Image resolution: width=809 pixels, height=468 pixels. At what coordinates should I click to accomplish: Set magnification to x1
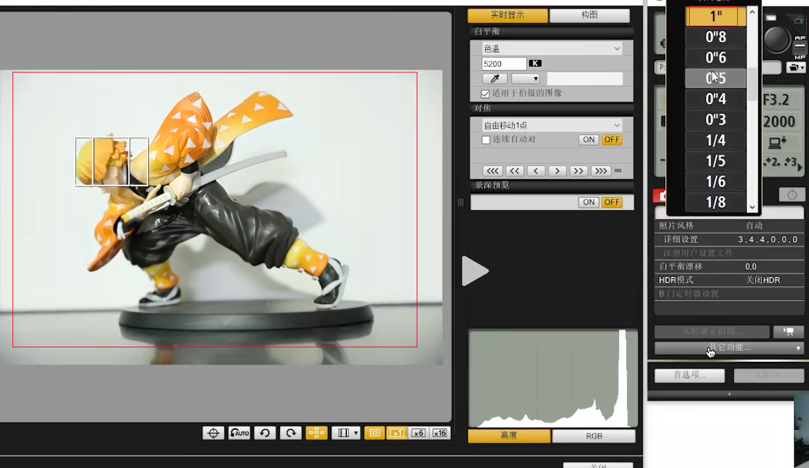397,433
